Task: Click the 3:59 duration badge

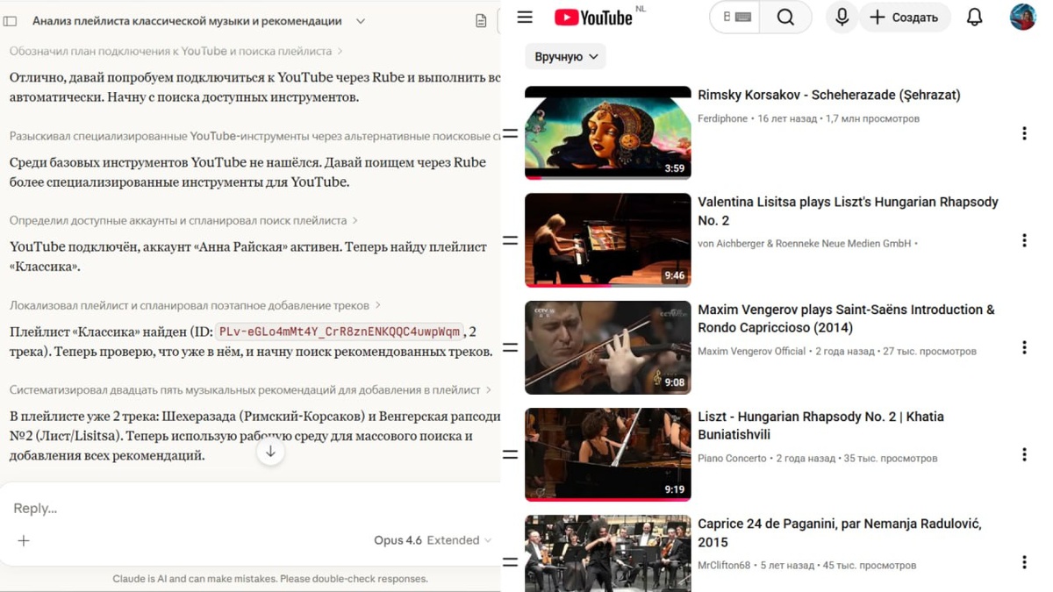Action: tap(674, 168)
